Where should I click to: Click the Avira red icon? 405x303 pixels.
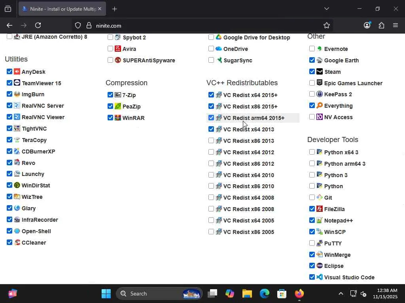(x=118, y=49)
